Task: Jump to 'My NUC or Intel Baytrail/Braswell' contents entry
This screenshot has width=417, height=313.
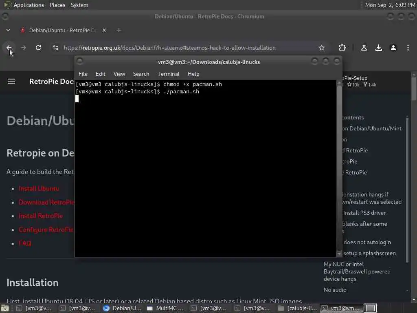Action: (357, 271)
